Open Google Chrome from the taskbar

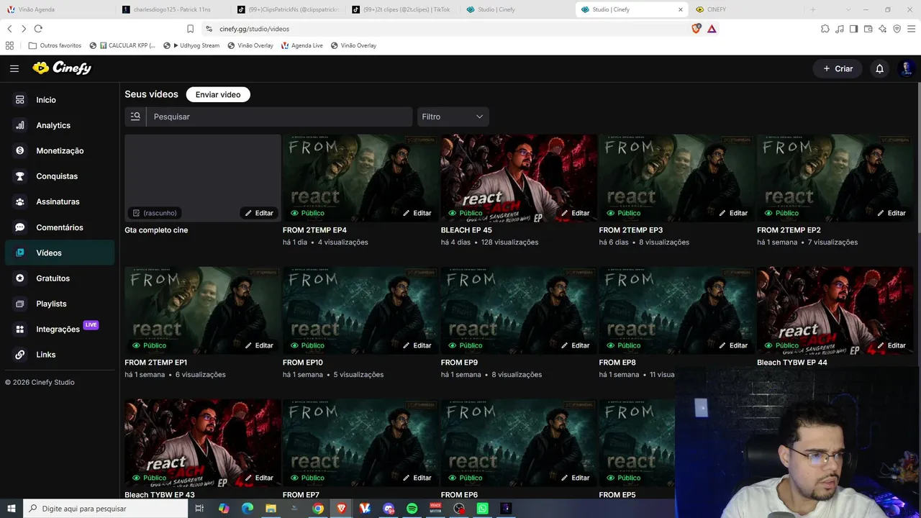point(318,509)
